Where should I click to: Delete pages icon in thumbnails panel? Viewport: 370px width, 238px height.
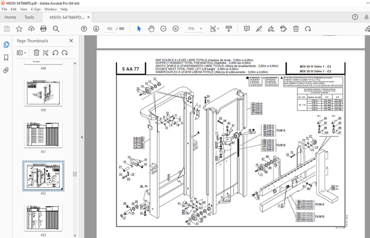tap(36, 52)
